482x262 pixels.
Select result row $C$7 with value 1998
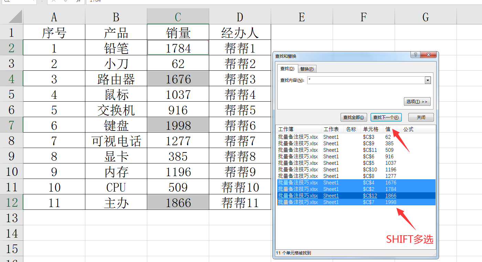tap(356, 202)
